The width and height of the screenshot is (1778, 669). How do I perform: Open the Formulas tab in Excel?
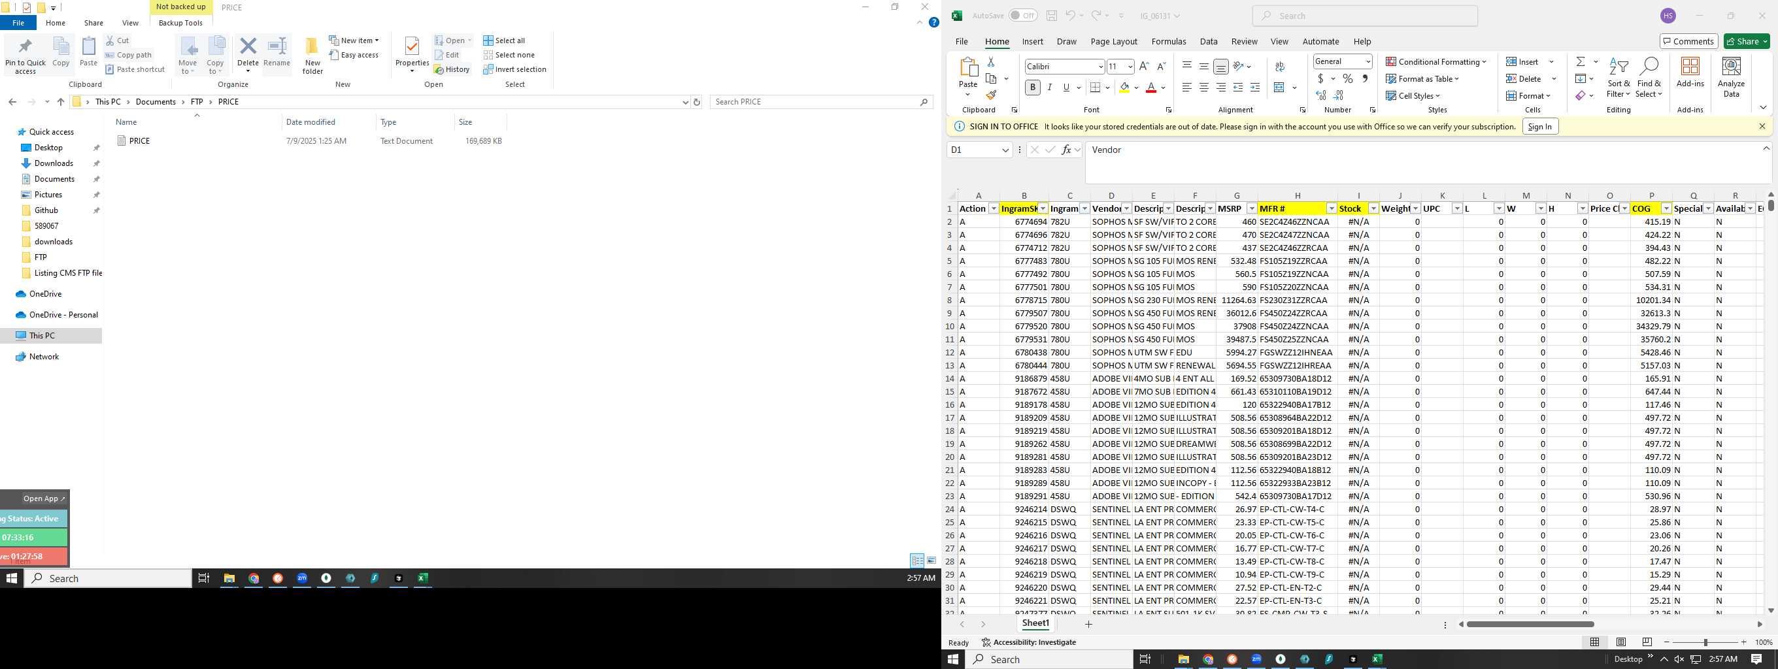coord(1169,41)
